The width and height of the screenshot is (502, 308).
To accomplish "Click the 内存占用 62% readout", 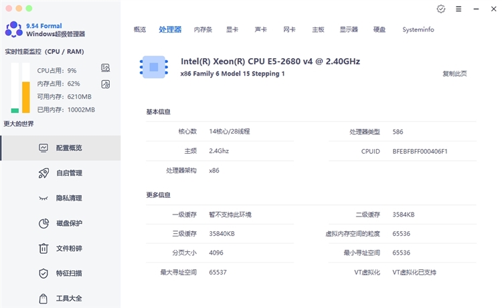I will (x=58, y=84).
